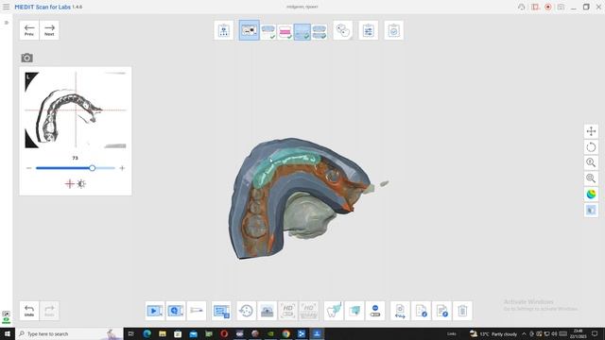
Task: Open the alignment points tool
Action: pyautogui.click(x=343, y=30)
